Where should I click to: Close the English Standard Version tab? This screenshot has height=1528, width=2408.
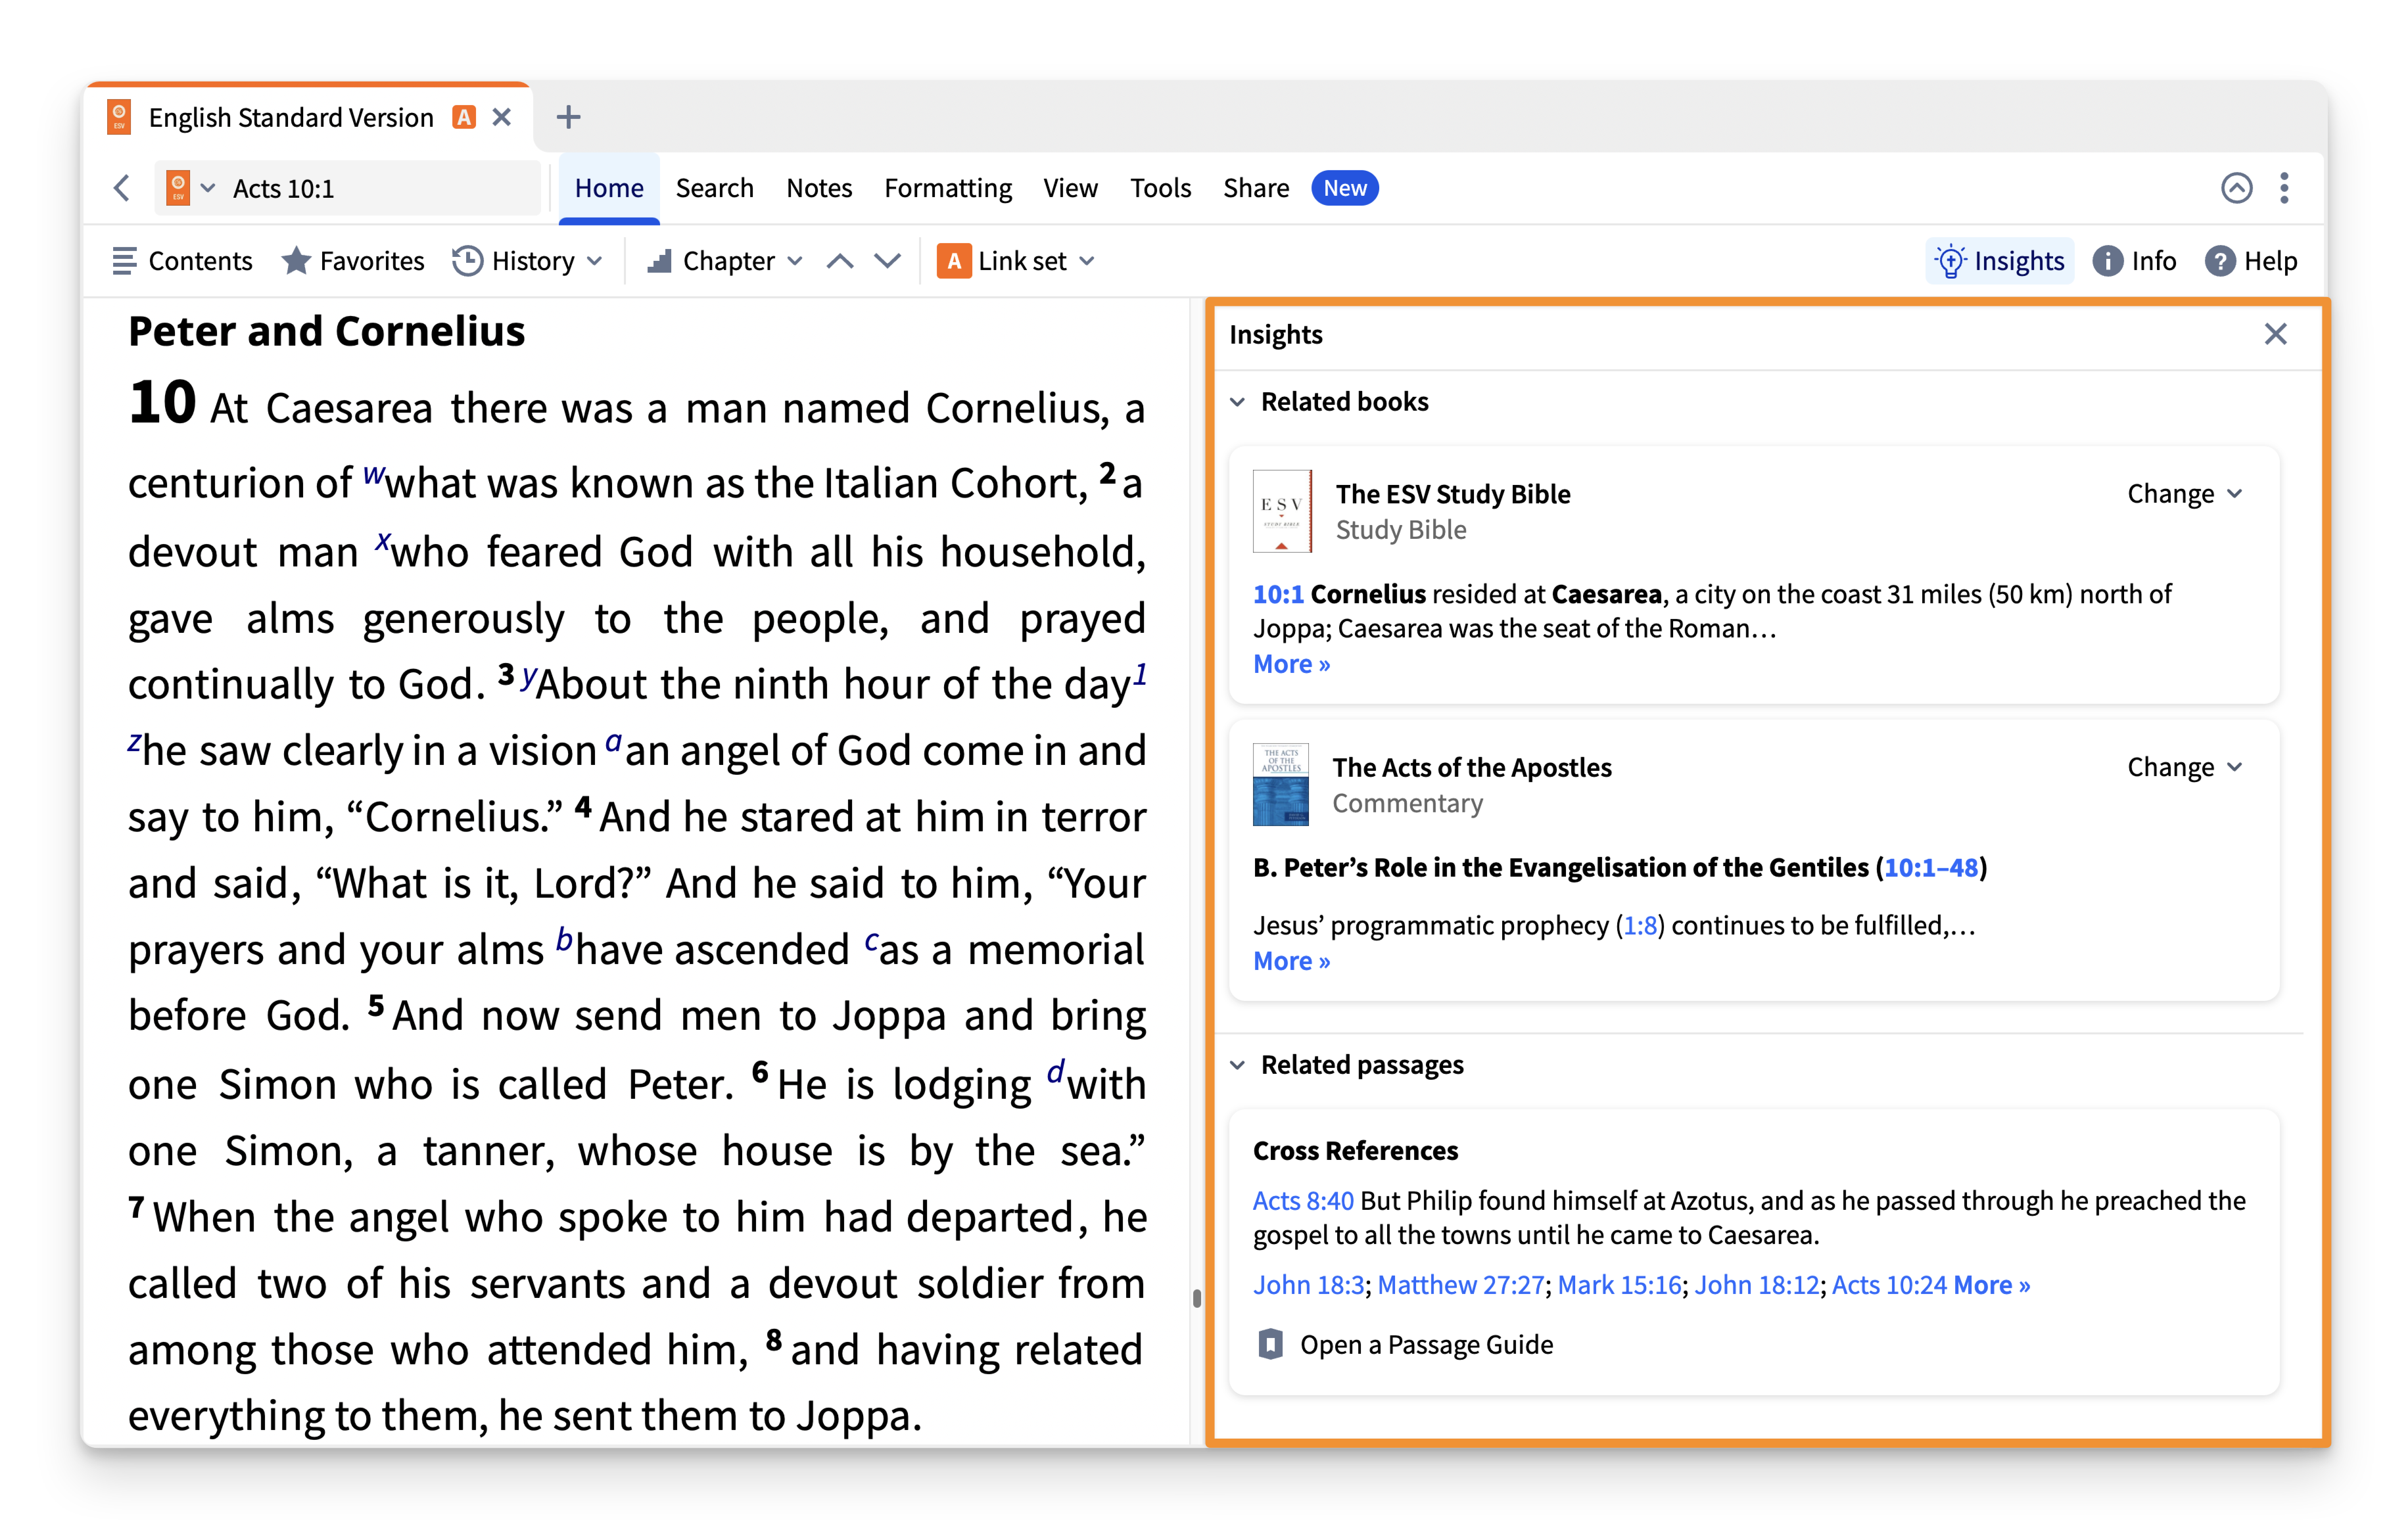[502, 117]
